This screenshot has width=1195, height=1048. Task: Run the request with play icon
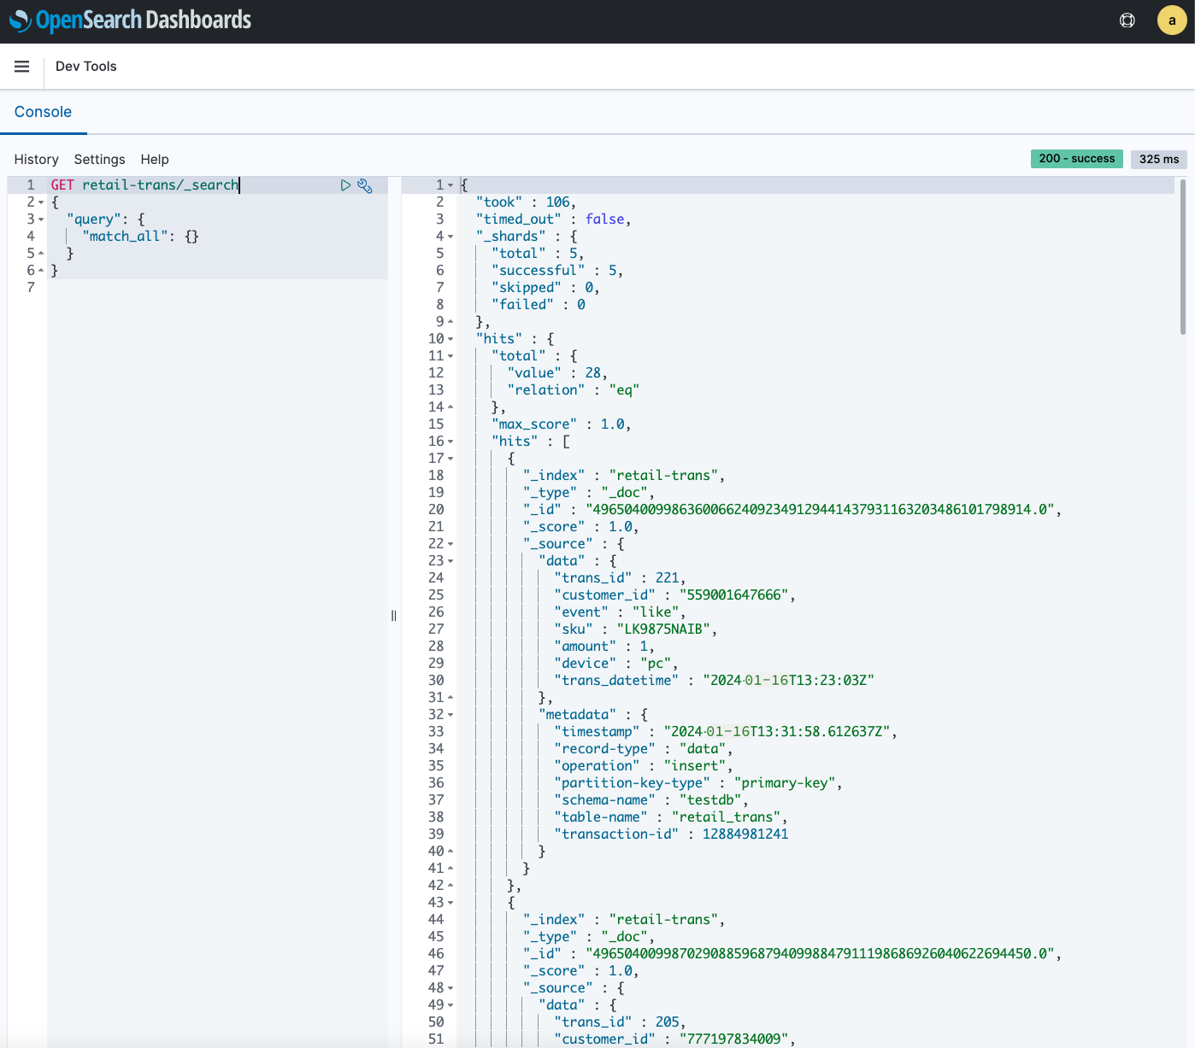[345, 185]
